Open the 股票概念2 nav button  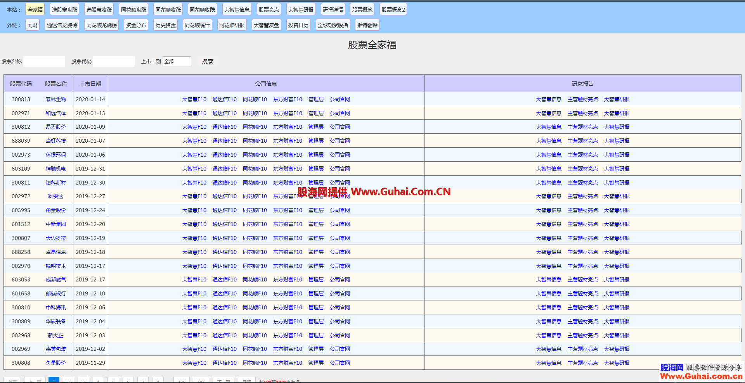coord(393,10)
